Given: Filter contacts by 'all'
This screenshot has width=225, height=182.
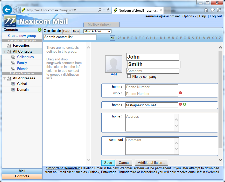Looking at the screenshot, I should coord(112,38).
